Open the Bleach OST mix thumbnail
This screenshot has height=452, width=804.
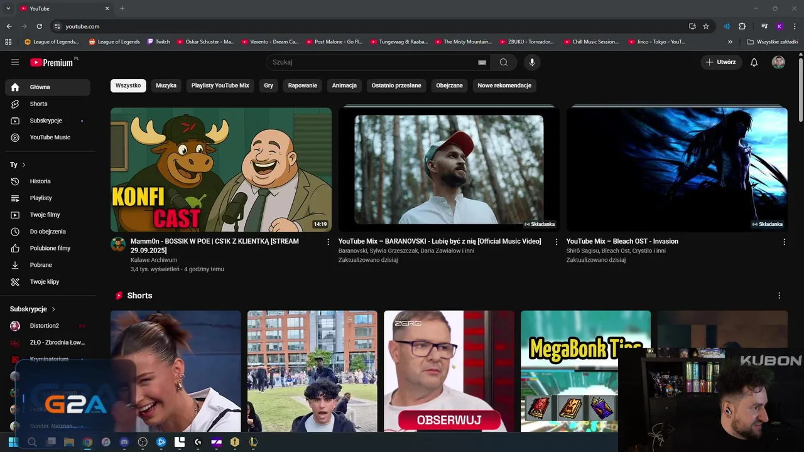coord(676,169)
